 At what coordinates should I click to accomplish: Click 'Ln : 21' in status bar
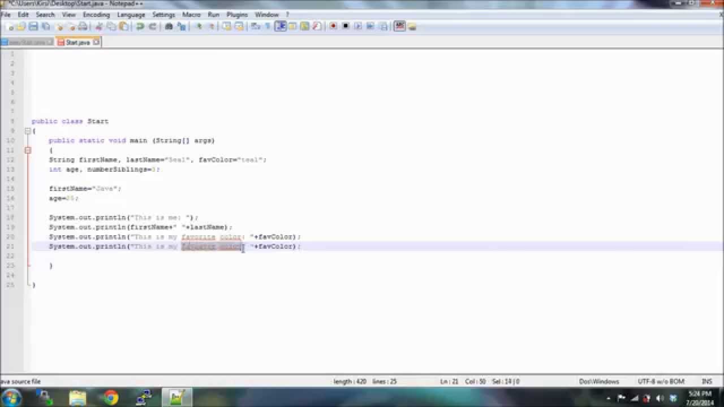(x=449, y=382)
